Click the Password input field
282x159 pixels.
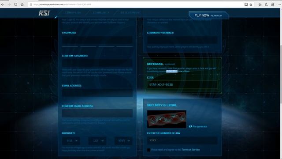pyautogui.click(x=97, y=40)
